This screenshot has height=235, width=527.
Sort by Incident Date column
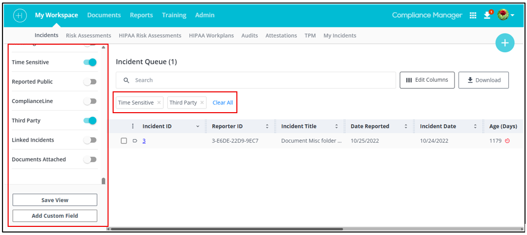(x=475, y=127)
